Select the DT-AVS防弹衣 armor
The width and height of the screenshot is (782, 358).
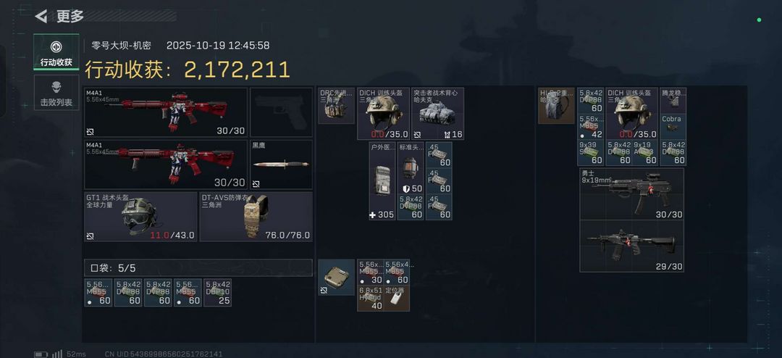[x=256, y=217]
